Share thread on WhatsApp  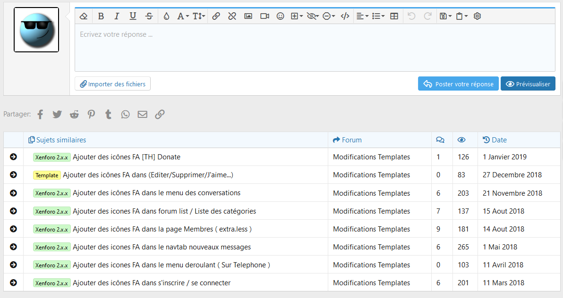tap(125, 114)
